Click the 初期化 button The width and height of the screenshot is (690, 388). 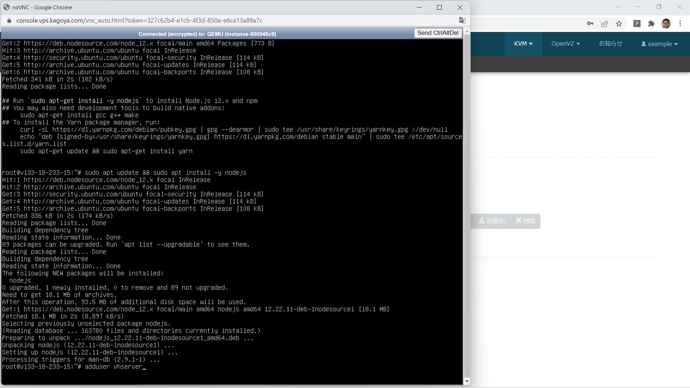point(492,221)
